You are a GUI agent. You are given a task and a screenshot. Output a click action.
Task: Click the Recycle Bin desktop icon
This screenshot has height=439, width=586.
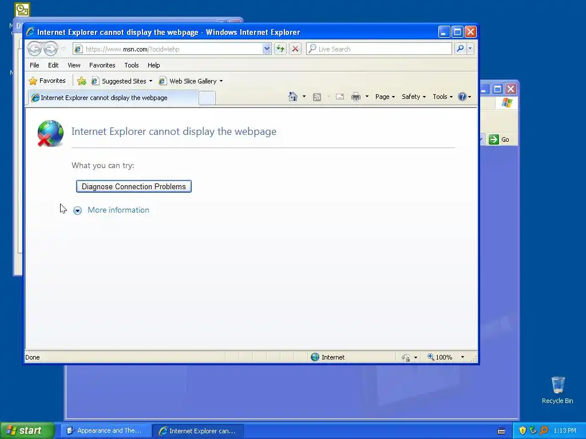pyautogui.click(x=557, y=390)
